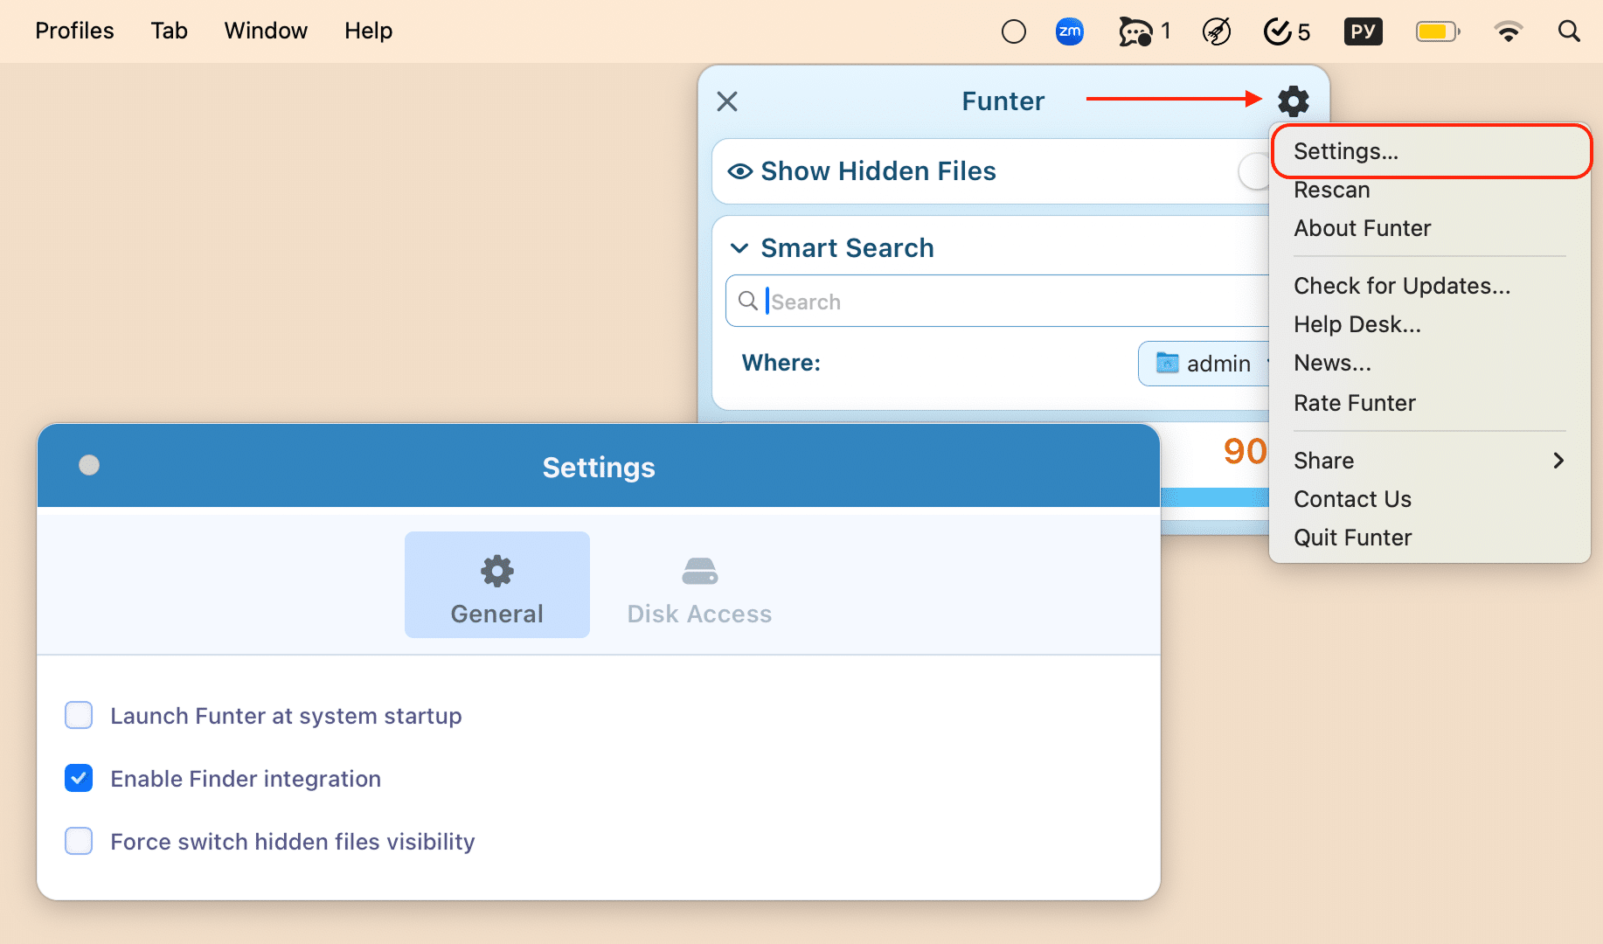Viewport: 1603px width, 944px height.
Task: Open Spotlight search in the menu bar
Action: [x=1570, y=32]
